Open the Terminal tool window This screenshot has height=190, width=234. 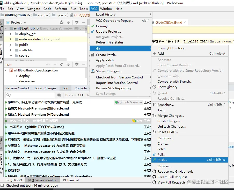(71, 180)
